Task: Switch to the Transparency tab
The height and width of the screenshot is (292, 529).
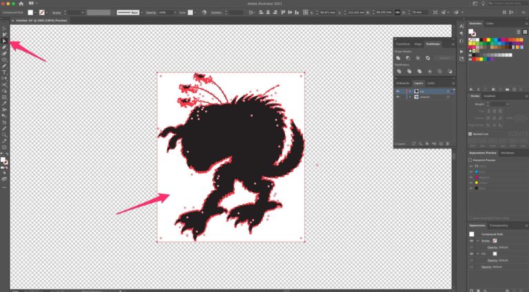Action: 499,225
